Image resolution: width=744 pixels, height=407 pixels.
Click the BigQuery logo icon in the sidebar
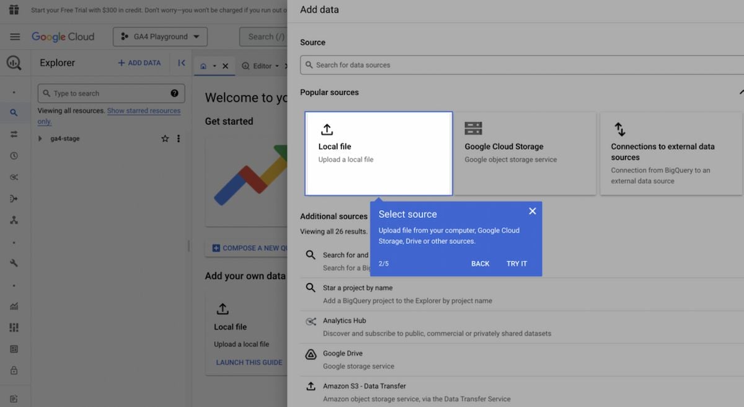tap(14, 63)
